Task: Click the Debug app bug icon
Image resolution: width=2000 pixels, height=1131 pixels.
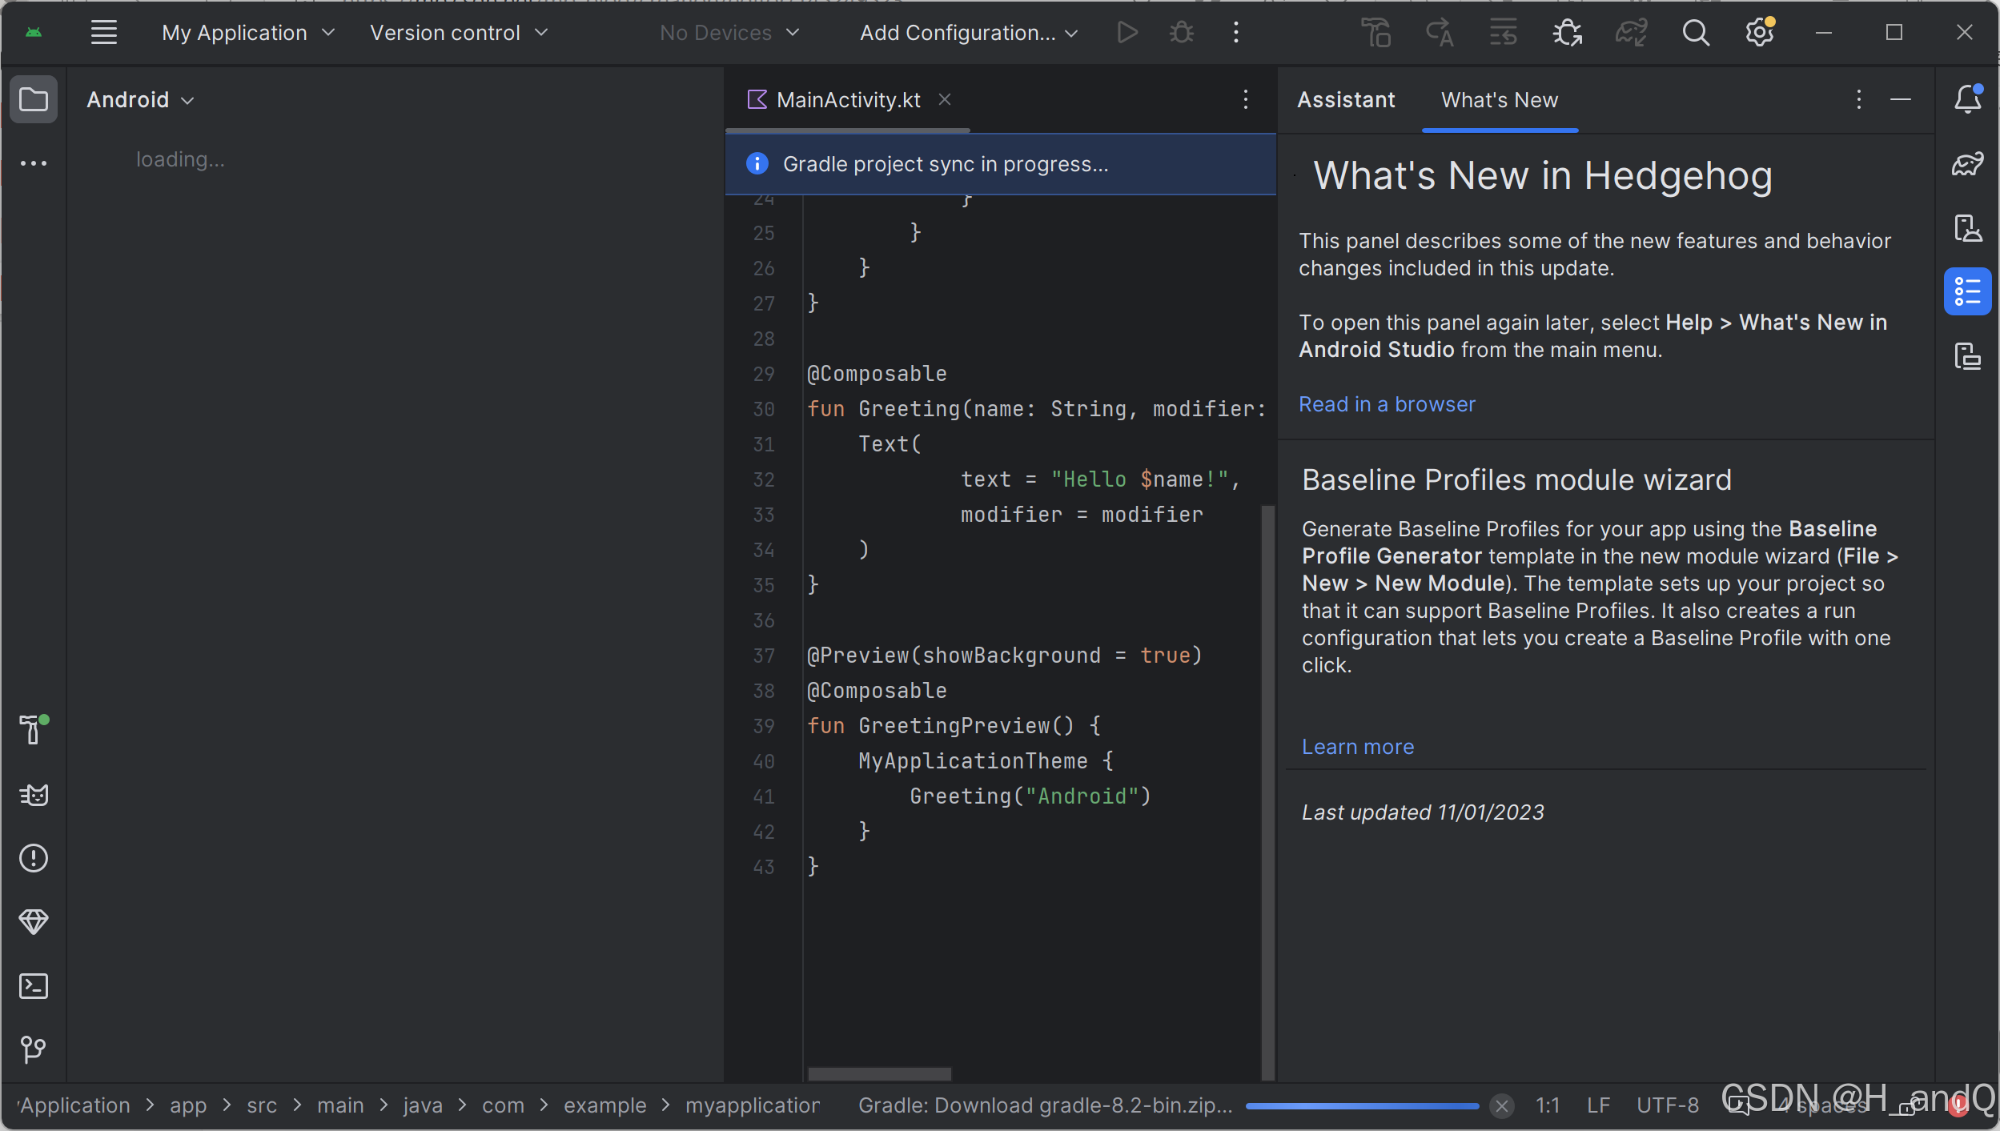Action: click(x=1182, y=33)
